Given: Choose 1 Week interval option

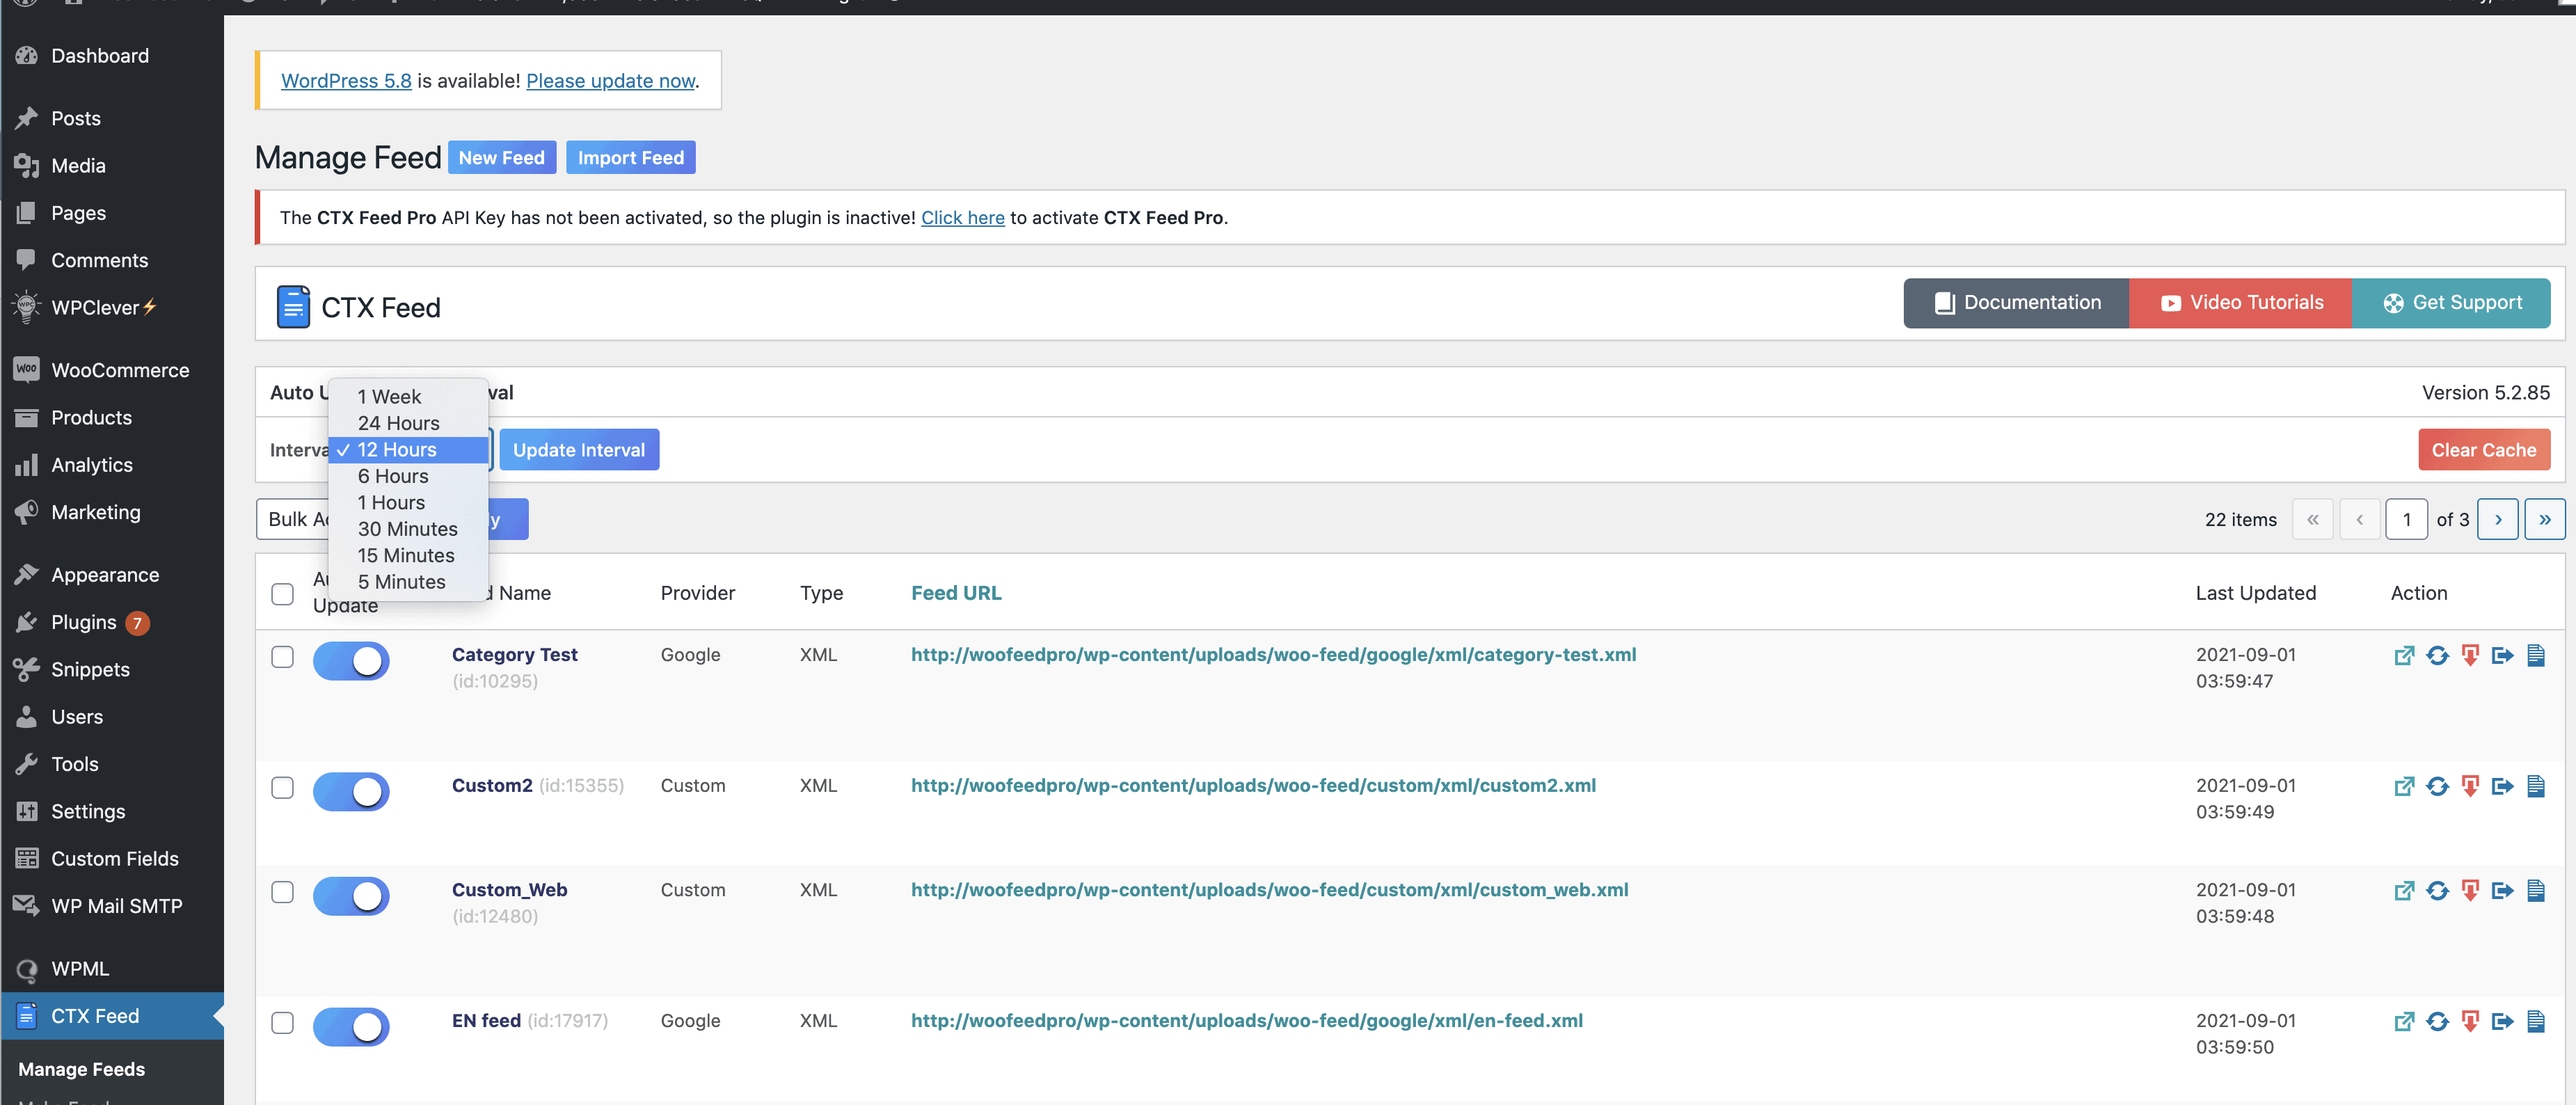Looking at the screenshot, I should (408, 397).
